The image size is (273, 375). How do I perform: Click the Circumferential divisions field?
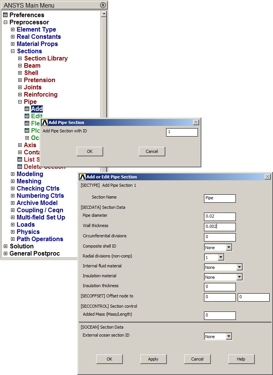220,237
